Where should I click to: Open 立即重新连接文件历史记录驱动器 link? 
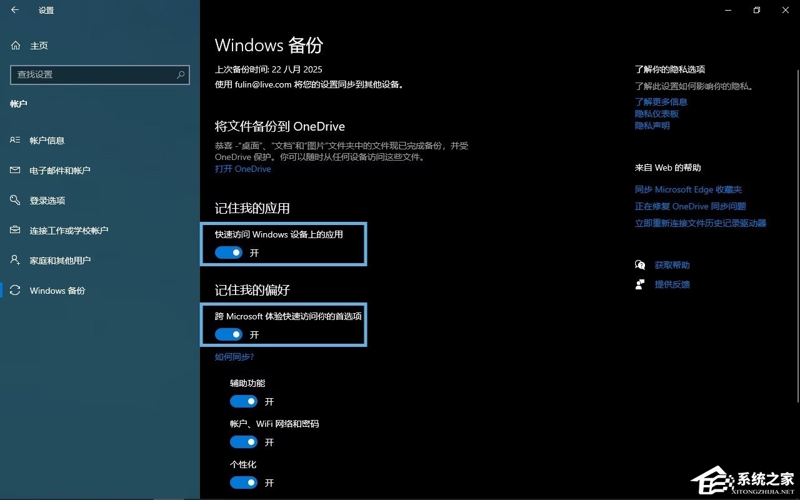point(701,222)
